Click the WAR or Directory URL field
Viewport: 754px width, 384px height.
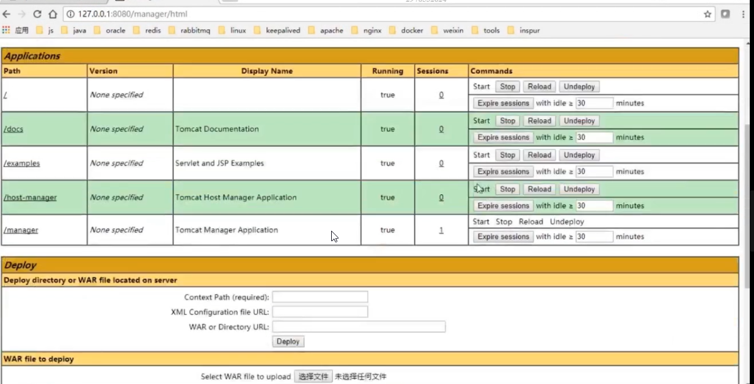coord(359,327)
